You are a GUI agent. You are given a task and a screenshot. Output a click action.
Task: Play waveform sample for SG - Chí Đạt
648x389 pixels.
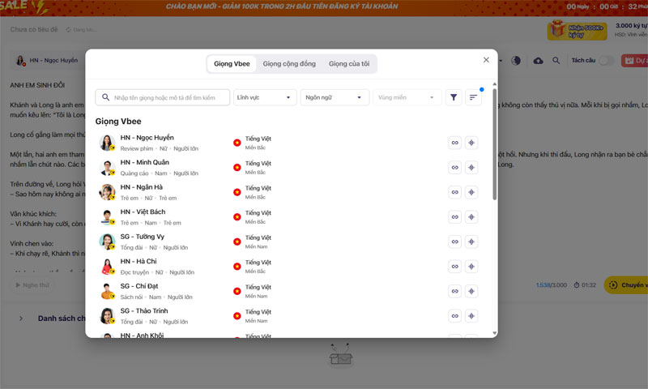click(x=471, y=291)
